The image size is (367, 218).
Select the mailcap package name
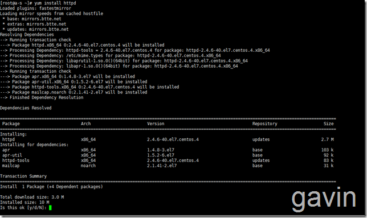tap(11, 166)
